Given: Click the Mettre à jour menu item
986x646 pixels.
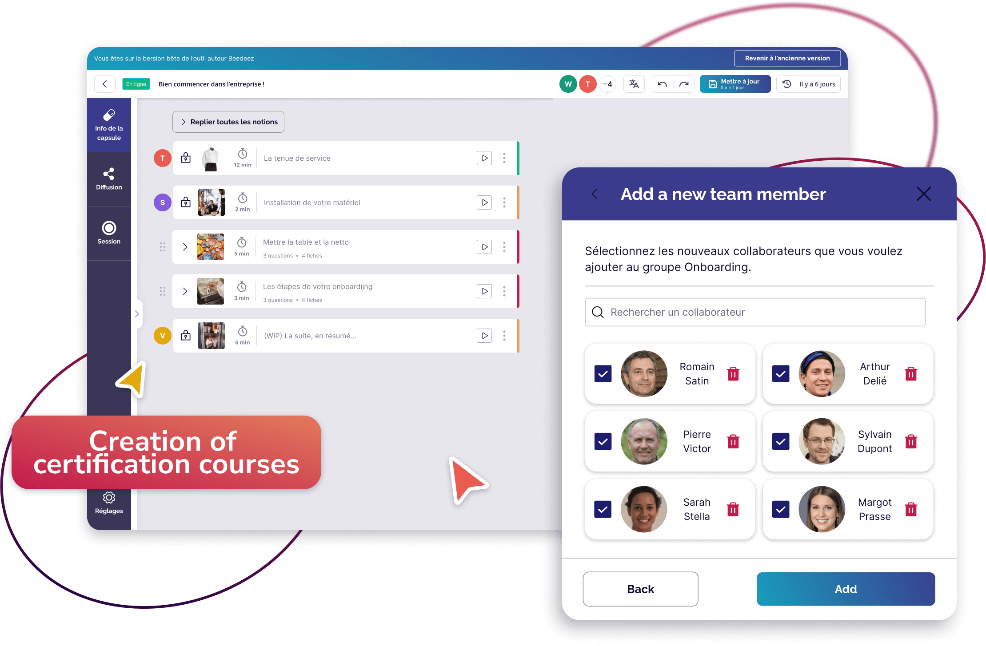Looking at the screenshot, I should [739, 83].
